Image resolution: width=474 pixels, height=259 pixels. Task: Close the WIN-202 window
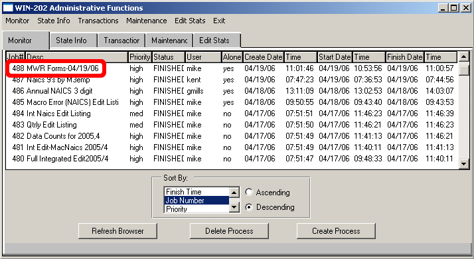(465, 8)
